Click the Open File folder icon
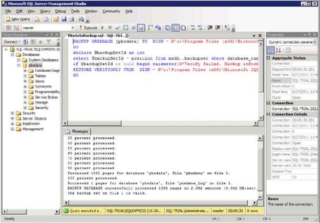Viewport: 320px width, 223px height. click(56, 19)
